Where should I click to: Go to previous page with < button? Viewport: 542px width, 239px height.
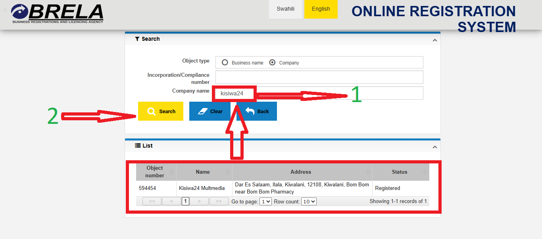[x=172, y=201]
